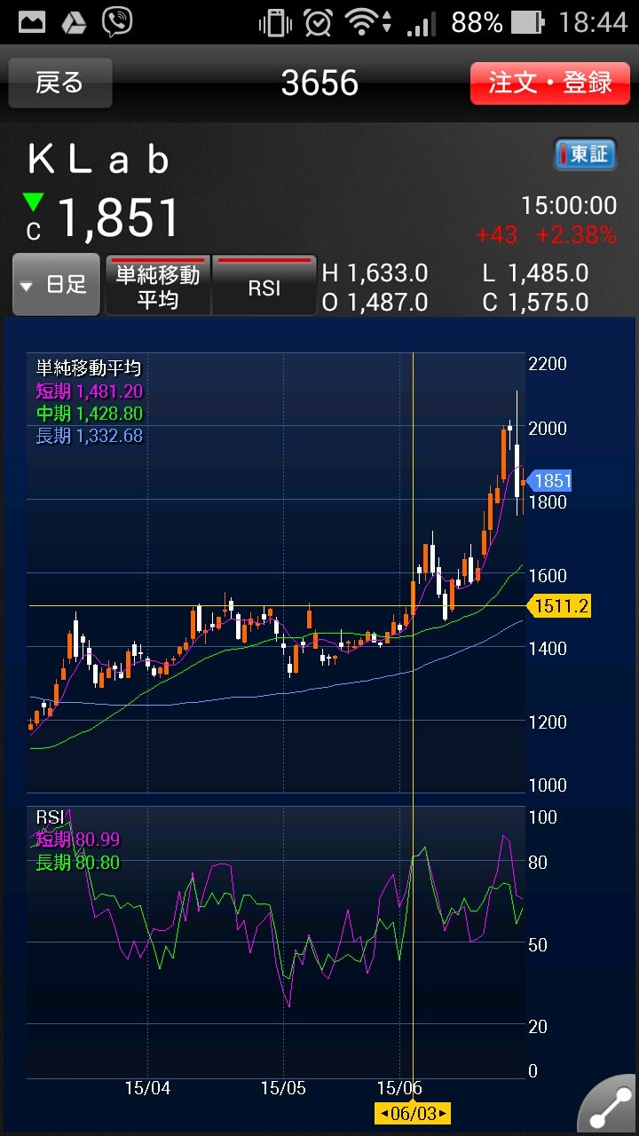Tap the gallery icon in status bar
The image size is (639, 1136).
(32, 22)
